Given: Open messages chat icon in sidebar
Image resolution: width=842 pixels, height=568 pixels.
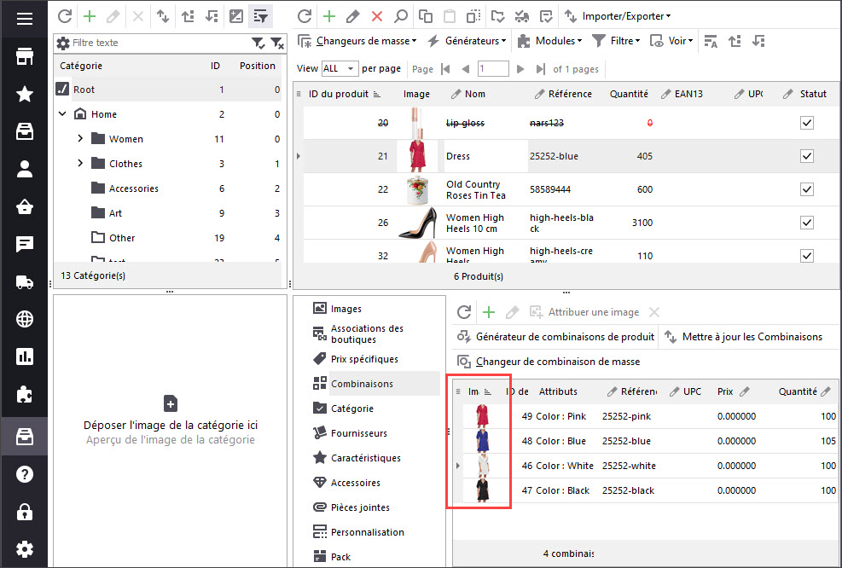Looking at the screenshot, I should [x=24, y=244].
